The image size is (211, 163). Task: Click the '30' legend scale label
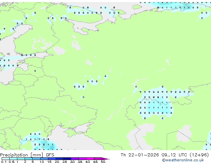(x=72, y=162)
